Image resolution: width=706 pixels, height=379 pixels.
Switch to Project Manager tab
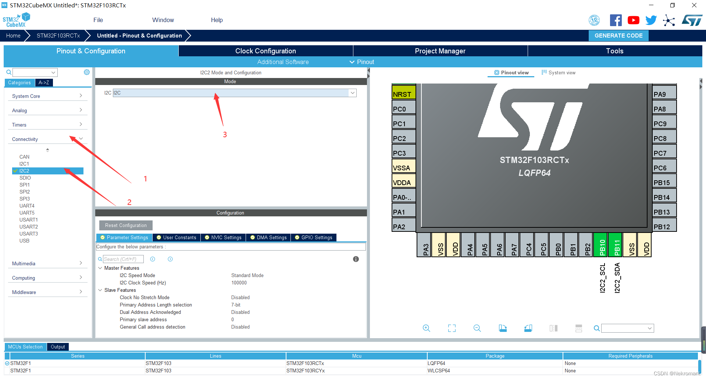pos(440,51)
